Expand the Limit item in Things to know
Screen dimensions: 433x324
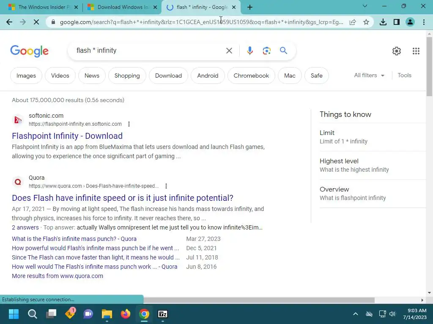(373, 137)
